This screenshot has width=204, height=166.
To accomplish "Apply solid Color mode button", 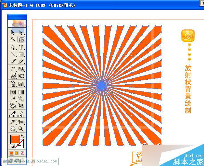I will click(x=12, y=153).
